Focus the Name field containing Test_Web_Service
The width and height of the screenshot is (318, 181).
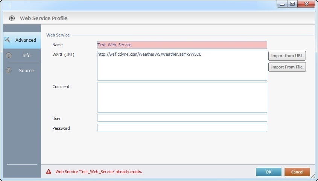[182, 45]
